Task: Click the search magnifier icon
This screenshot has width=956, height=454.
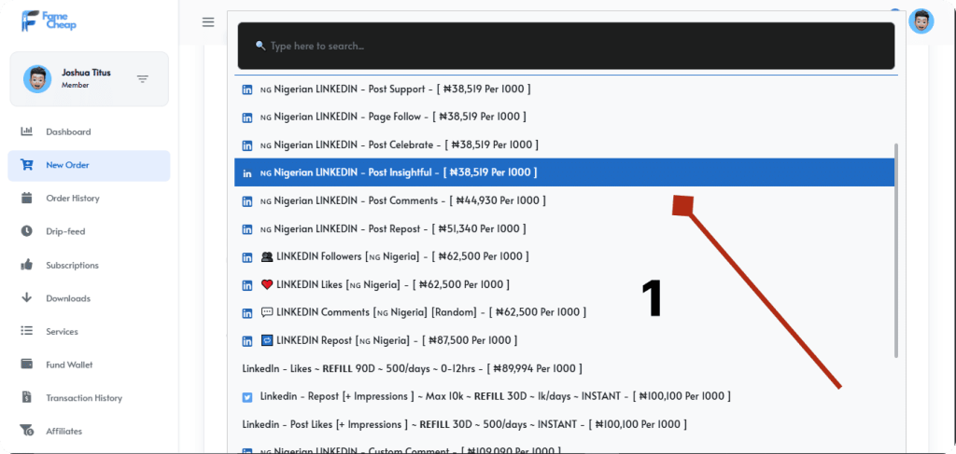Action: point(260,46)
